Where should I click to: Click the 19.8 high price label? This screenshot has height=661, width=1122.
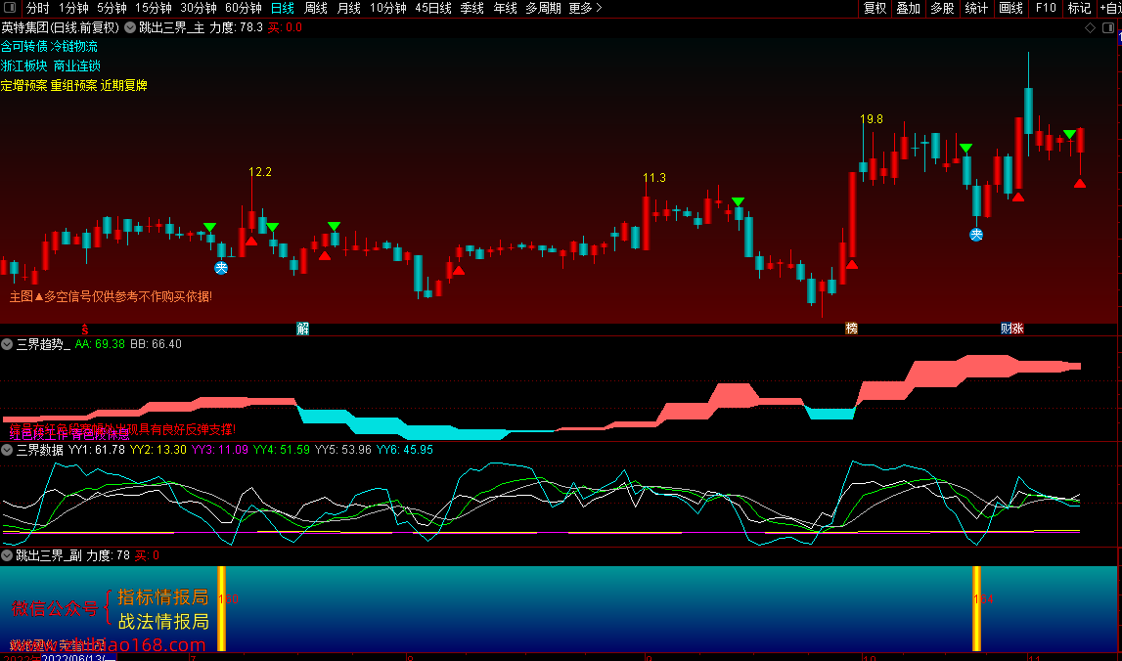(871, 119)
